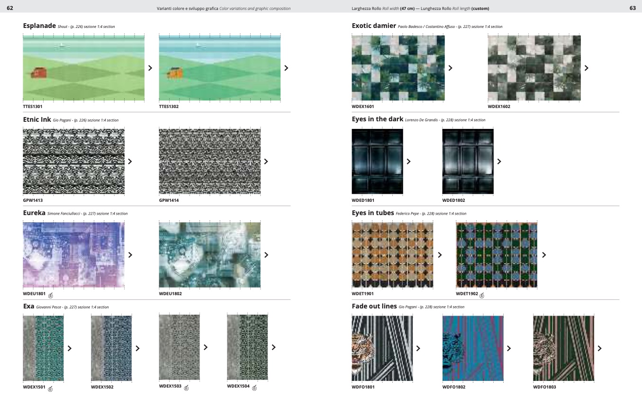Click the spiral icon next to WDEX1504
This screenshot has width=642, height=416.
[254, 388]
